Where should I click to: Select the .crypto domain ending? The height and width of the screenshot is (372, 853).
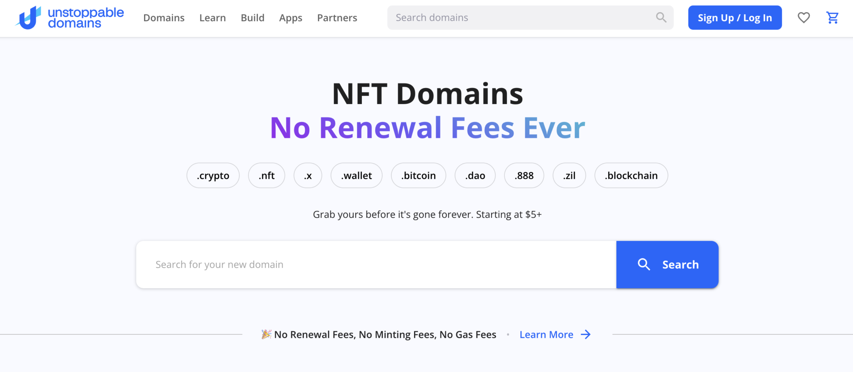pos(213,175)
